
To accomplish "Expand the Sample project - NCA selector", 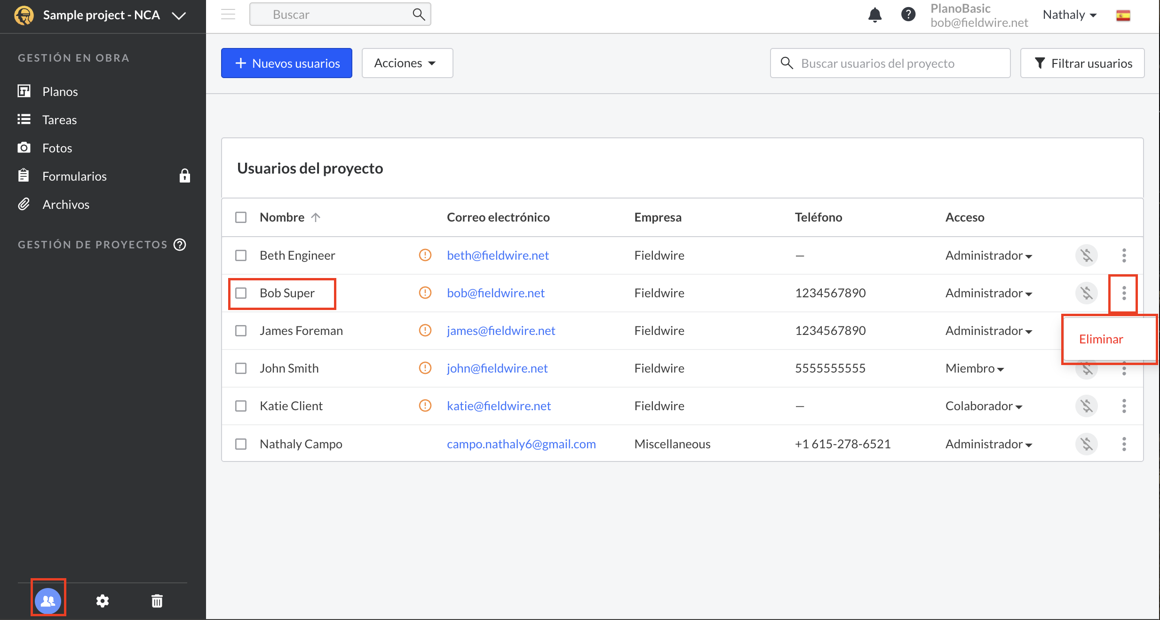I will pos(179,16).
